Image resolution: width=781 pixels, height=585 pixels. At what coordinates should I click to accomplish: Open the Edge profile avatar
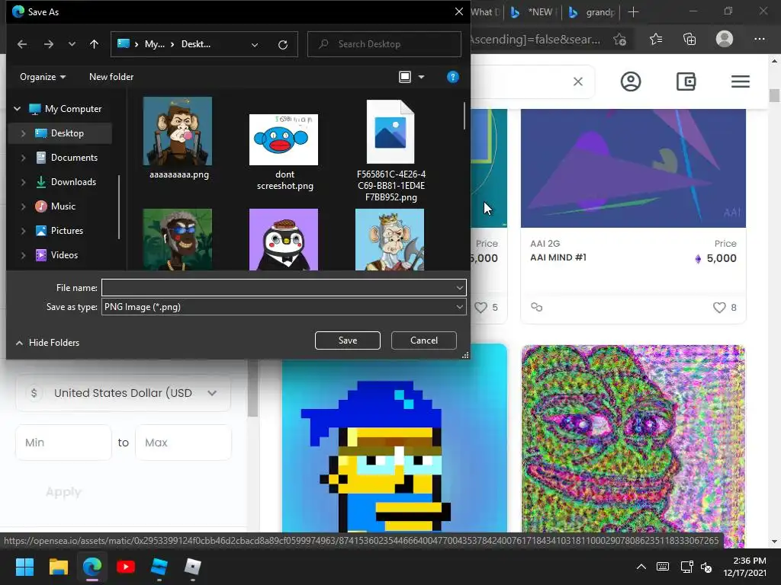point(725,39)
